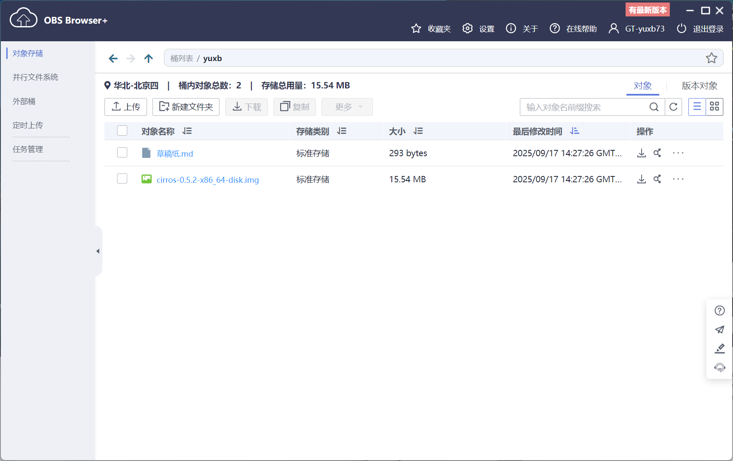Screen dimensions: 733x461
Task: Open 设置 settings
Action: (479, 29)
